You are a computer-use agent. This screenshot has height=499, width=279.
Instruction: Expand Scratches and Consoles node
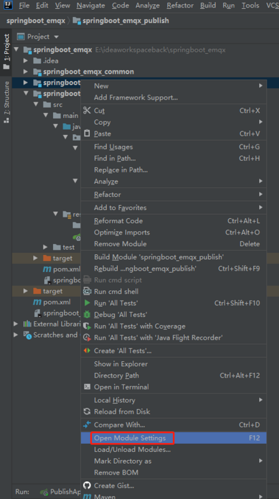click(16, 335)
